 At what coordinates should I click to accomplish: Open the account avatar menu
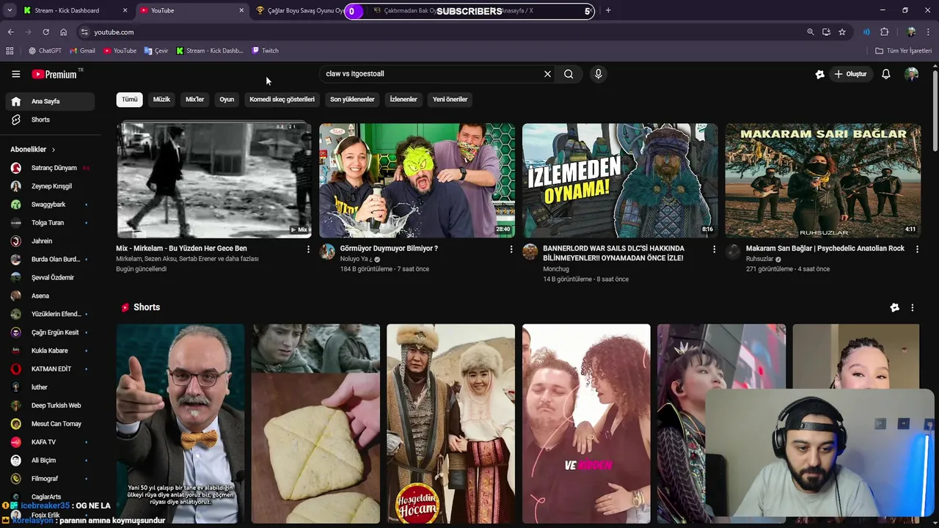[x=911, y=74]
